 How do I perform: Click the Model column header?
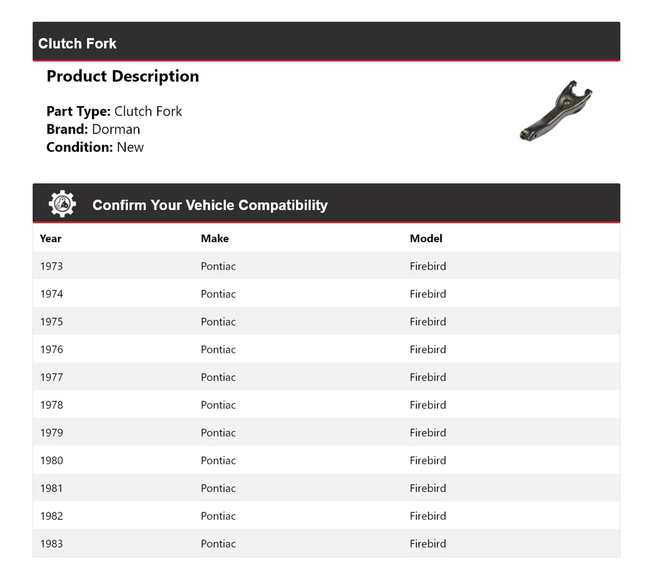[426, 238]
